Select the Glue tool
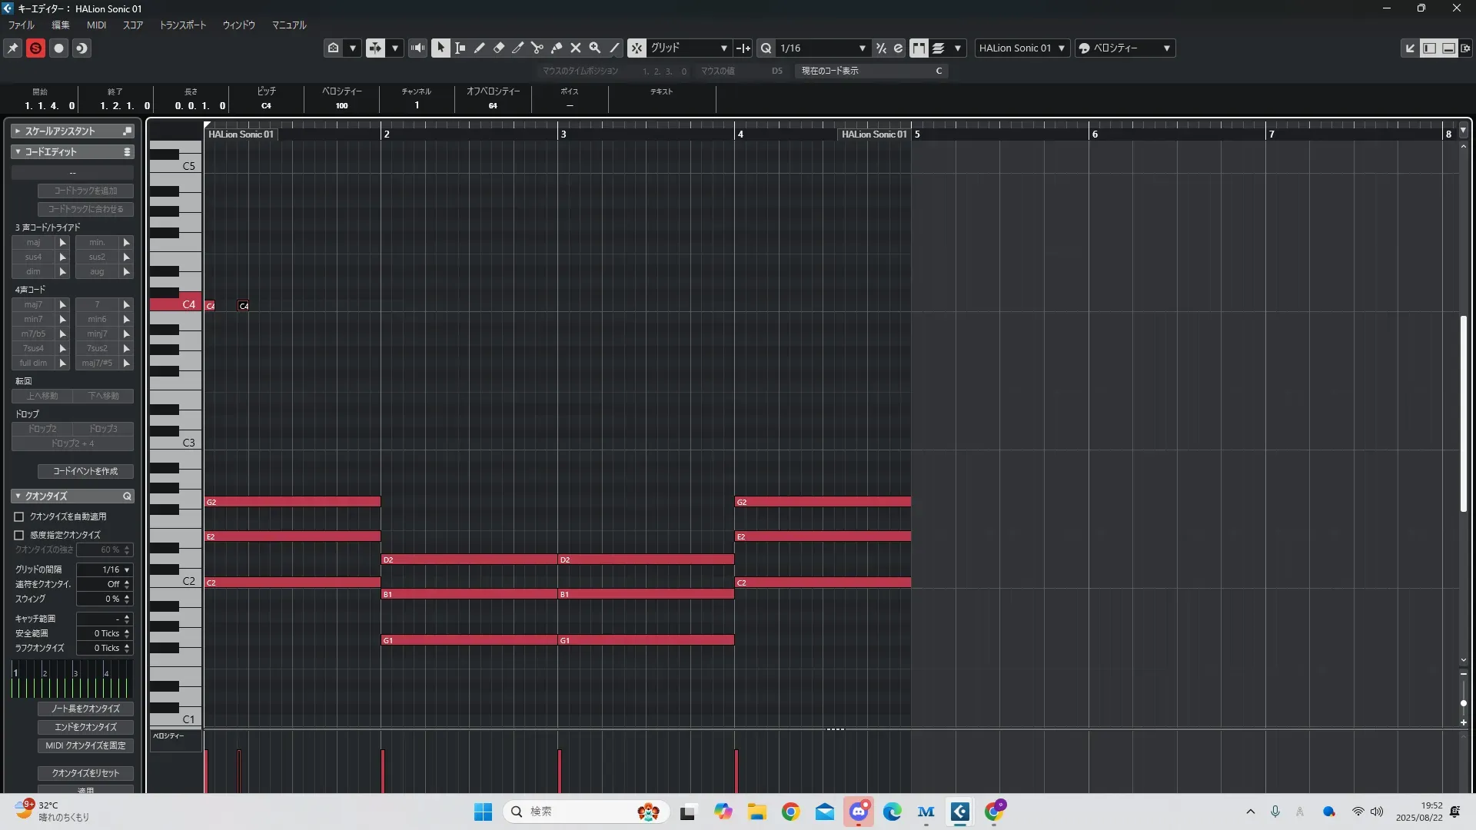The image size is (1476, 830). pos(556,48)
